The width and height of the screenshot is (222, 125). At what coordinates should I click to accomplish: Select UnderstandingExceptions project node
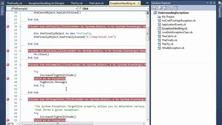coord(173,13)
